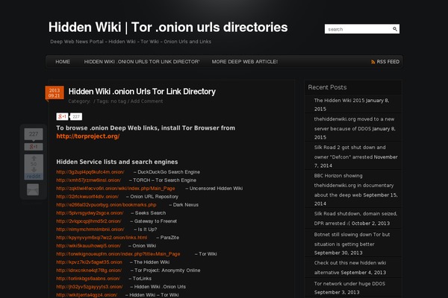Open post thehiddenwiki.org moved to a new server
This screenshot has width=448, height=298.
point(354,124)
